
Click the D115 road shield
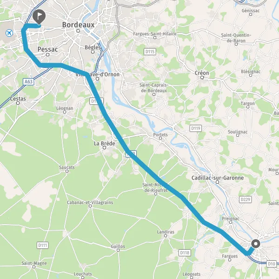[150, 52]
